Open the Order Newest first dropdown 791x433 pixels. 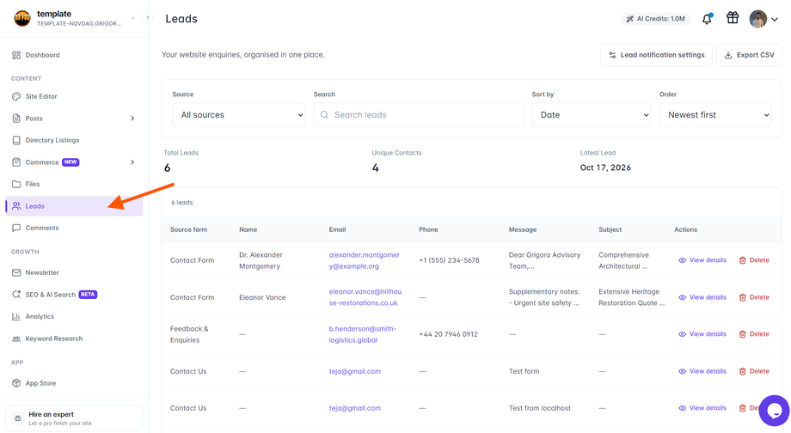(714, 115)
